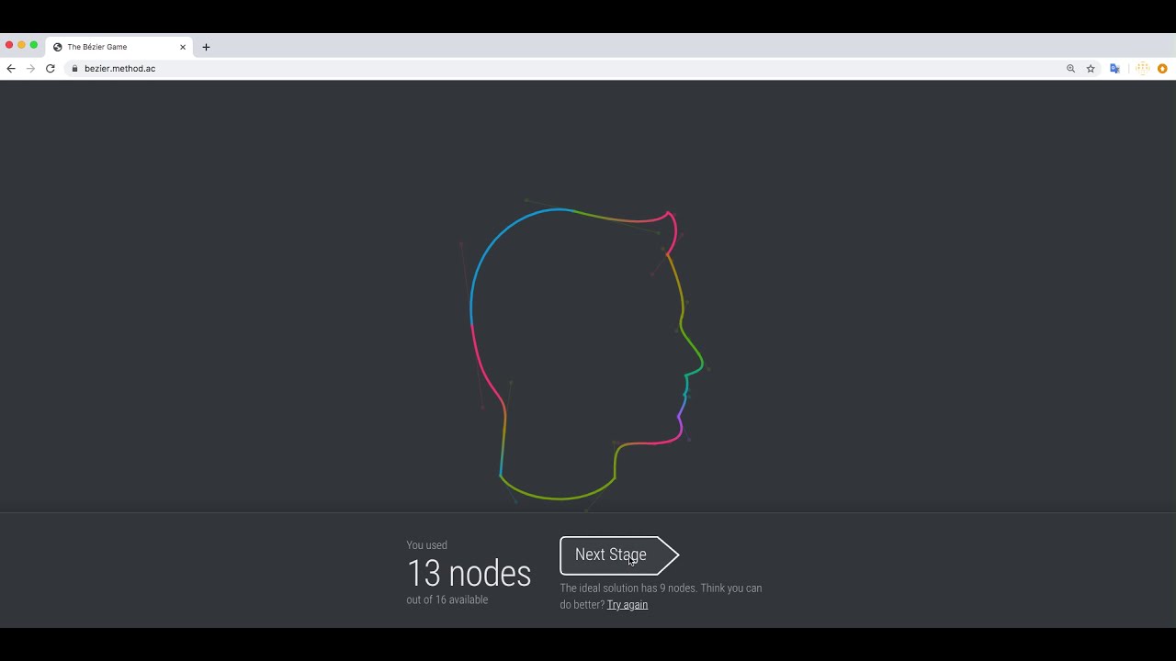Open a new tab with plus button
Screen dimensions: 1176x661
[x=206, y=47]
